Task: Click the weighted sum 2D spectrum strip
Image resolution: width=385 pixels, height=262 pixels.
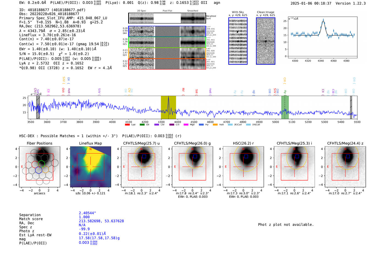Action: (x=167, y=18)
